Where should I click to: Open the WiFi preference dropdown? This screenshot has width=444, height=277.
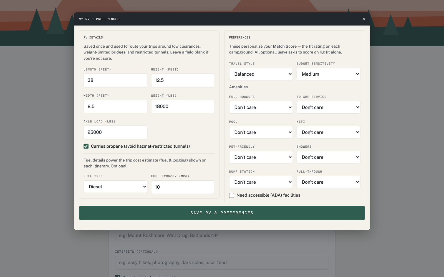pos(328,132)
